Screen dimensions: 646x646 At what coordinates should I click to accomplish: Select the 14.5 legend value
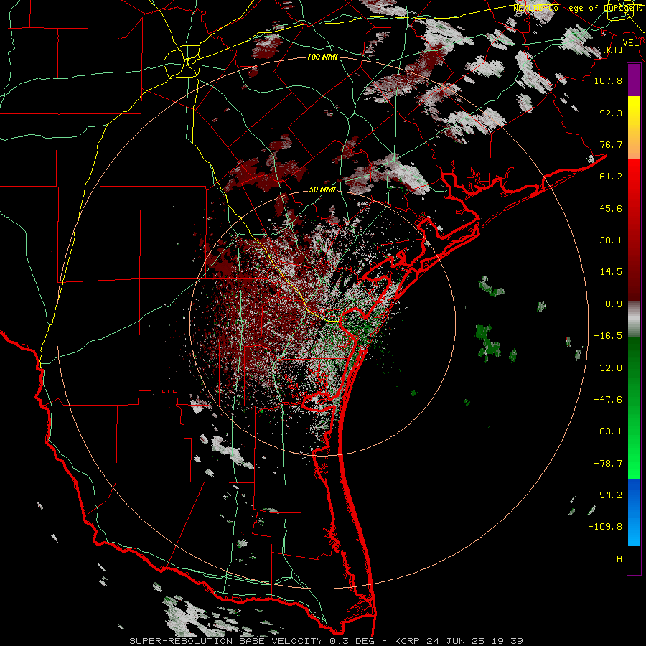click(611, 272)
